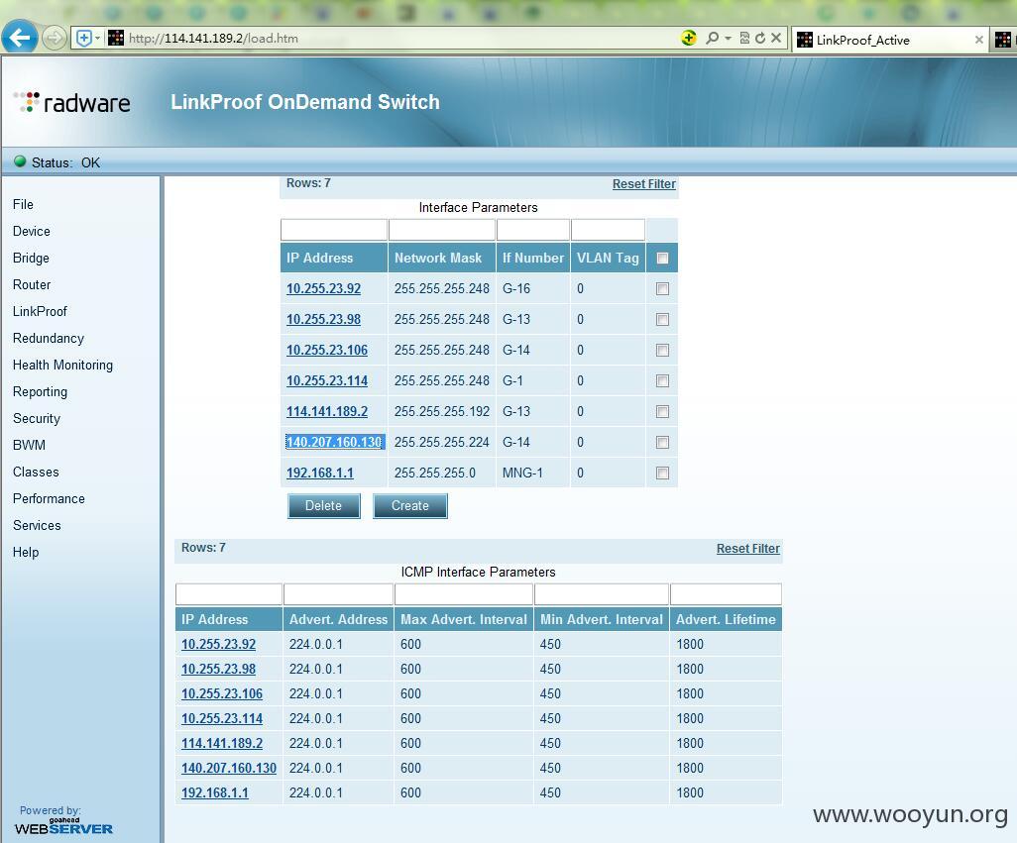1017x843 pixels.
Task: Open the dropdown arrow beside the shield icon
Action: (x=97, y=39)
